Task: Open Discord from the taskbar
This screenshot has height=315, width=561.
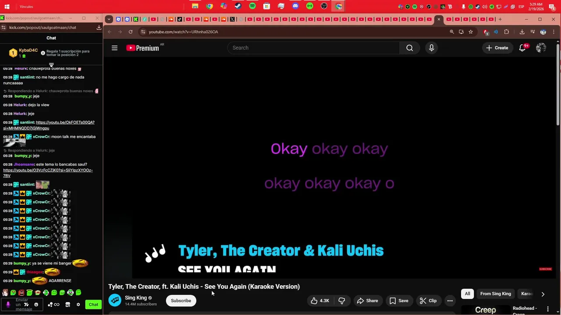Action: [x=295, y=6]
